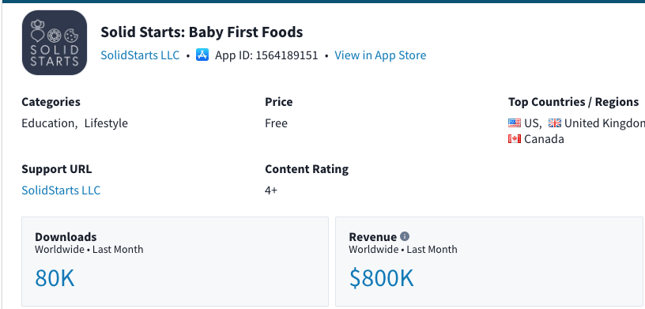Click the Canada flag icon

(515, 139)
